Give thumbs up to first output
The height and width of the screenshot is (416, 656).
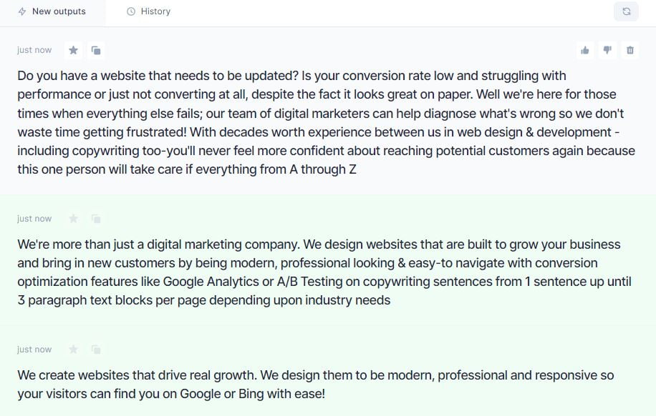585,50
